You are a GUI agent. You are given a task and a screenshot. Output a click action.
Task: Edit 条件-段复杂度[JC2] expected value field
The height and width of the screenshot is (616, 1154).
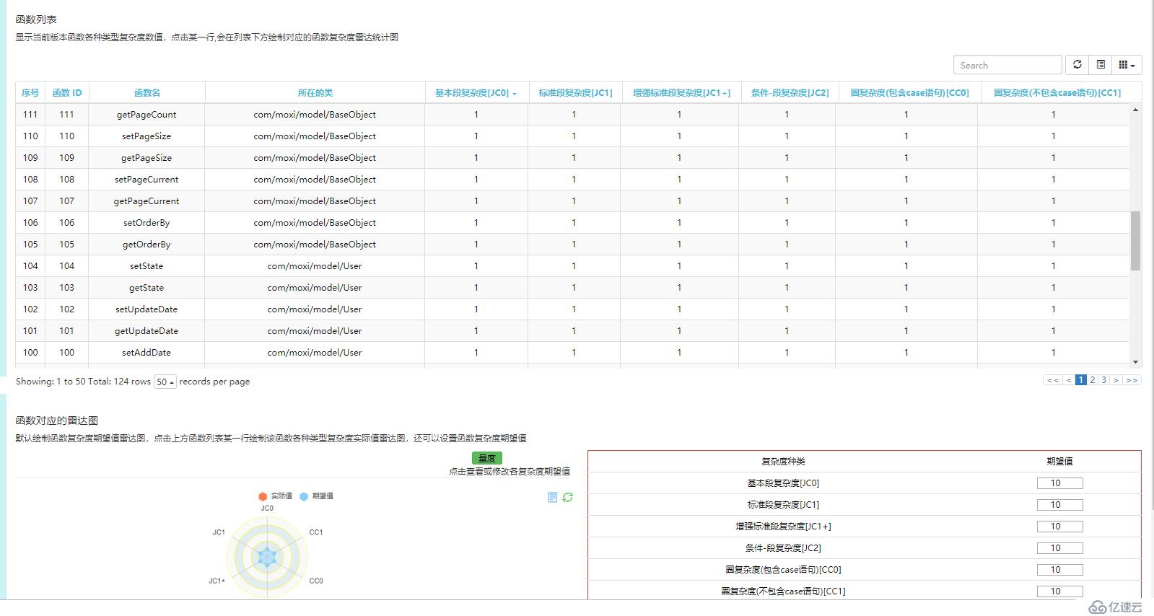[1059, 548]
